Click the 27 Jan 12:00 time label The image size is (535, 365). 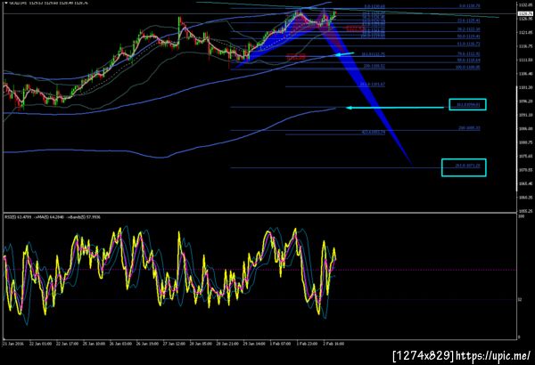coord(174,344)
